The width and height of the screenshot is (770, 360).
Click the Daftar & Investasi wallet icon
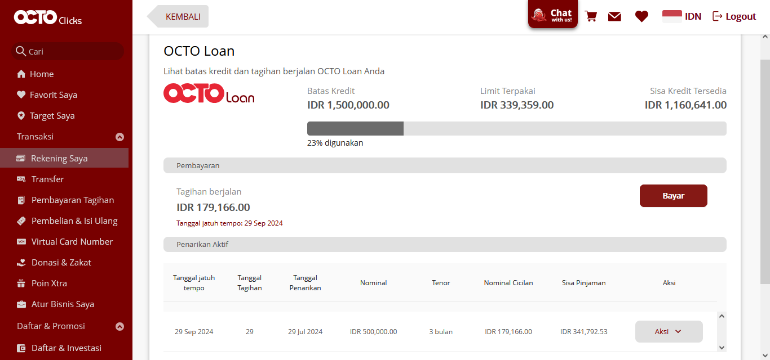(21, 348)
